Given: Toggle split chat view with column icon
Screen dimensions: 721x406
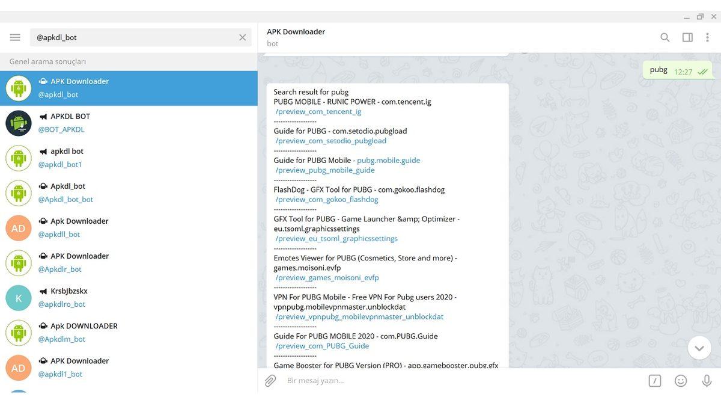Looking at the screenshot, I should 687,37.
